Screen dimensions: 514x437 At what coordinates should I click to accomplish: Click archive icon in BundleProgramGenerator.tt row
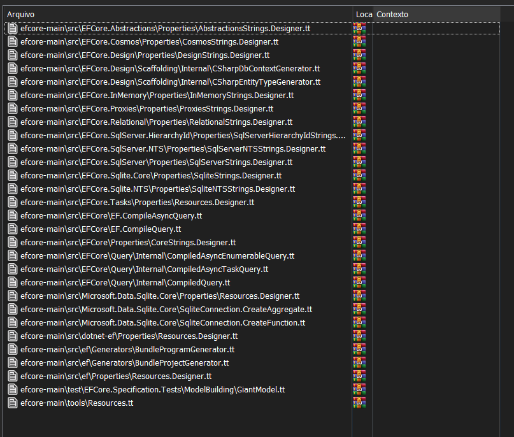(359, 350)
